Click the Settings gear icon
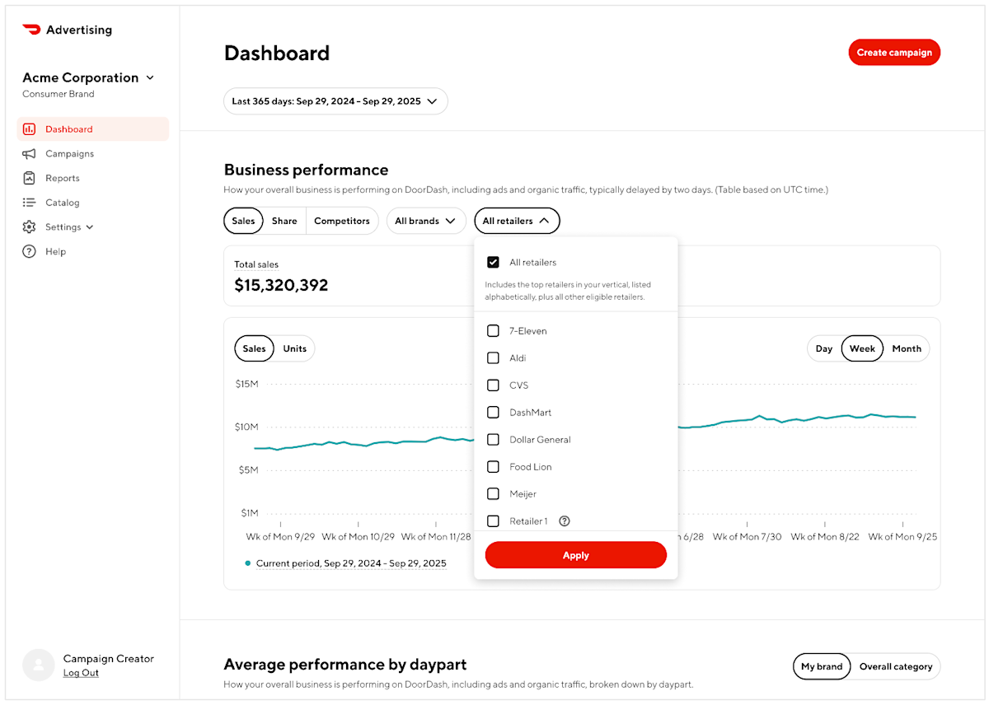The width and height of the screenshot is (989, 705). (30, 227)
